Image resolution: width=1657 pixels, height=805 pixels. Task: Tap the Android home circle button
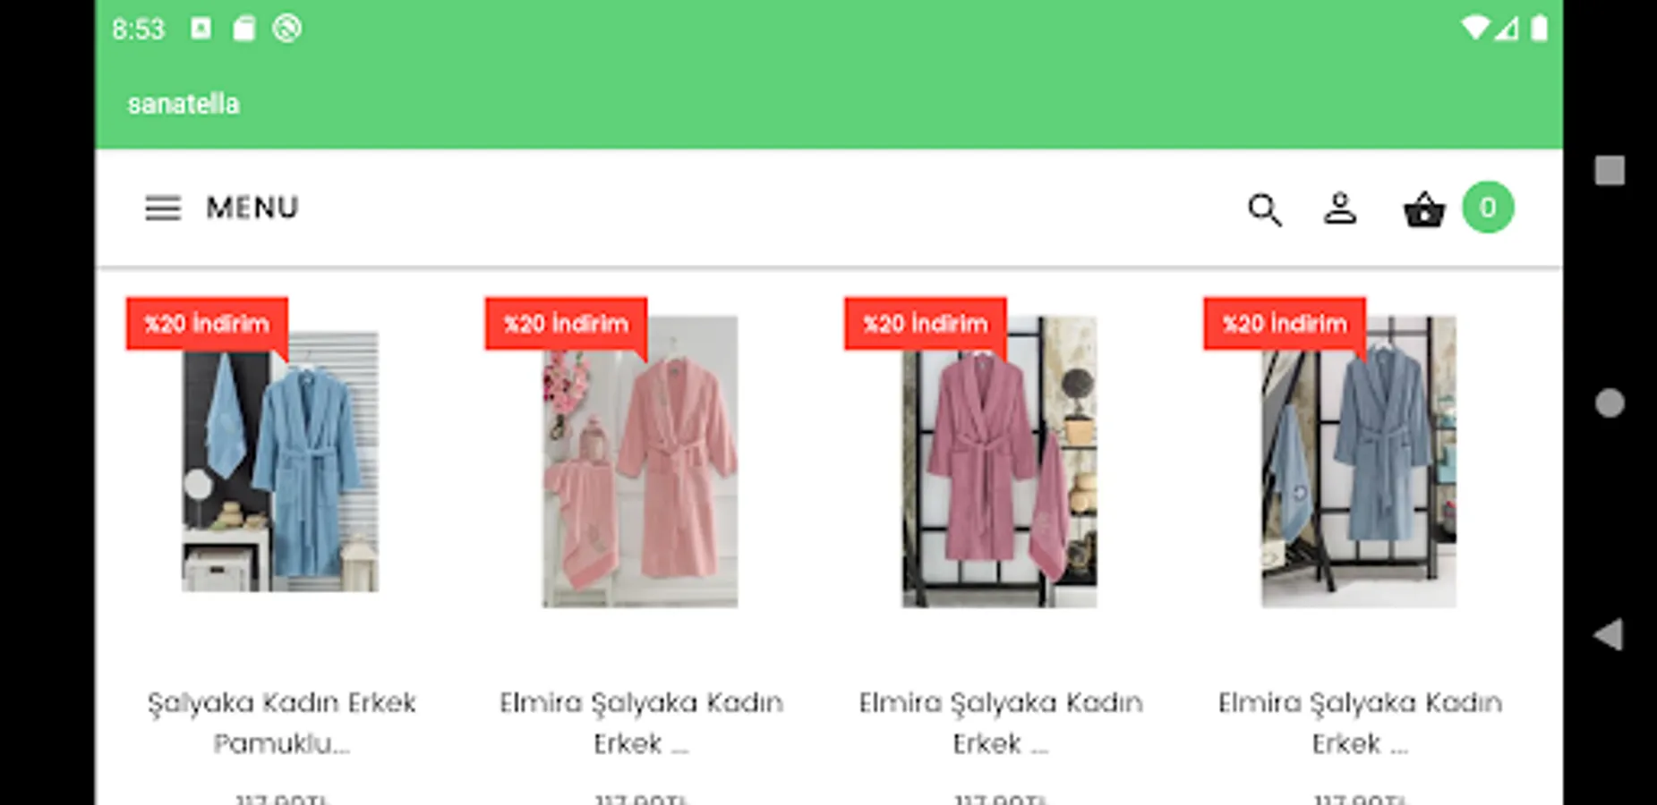coord(1610,403)
